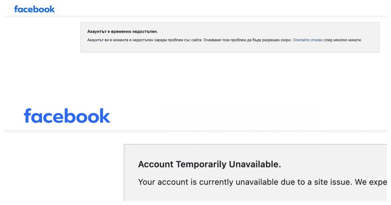Select the 'Акаунтът е временно недостъпен.' heading
Image resolution: width=391 pixels, height=205 pixels.
click(122, 32)
